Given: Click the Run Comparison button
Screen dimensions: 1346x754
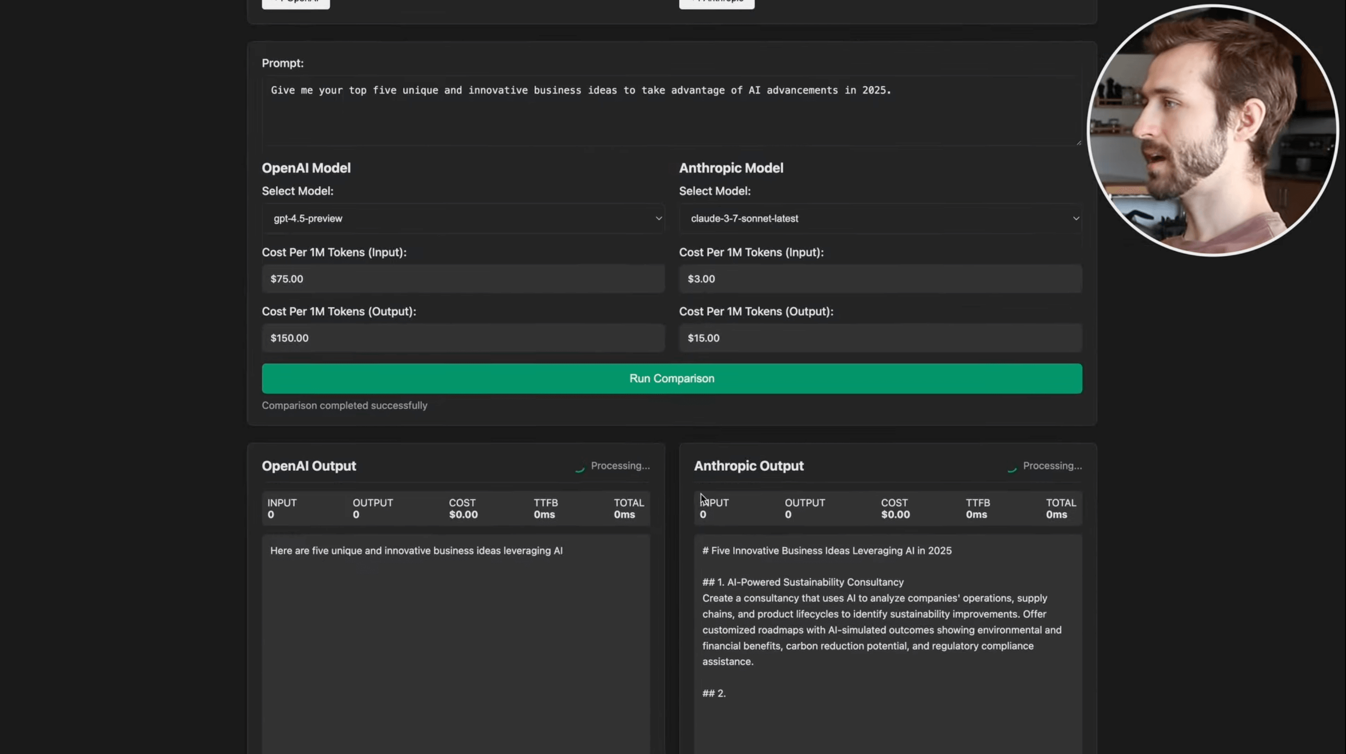Looking at the screenshot, I should tap(672, 378).
